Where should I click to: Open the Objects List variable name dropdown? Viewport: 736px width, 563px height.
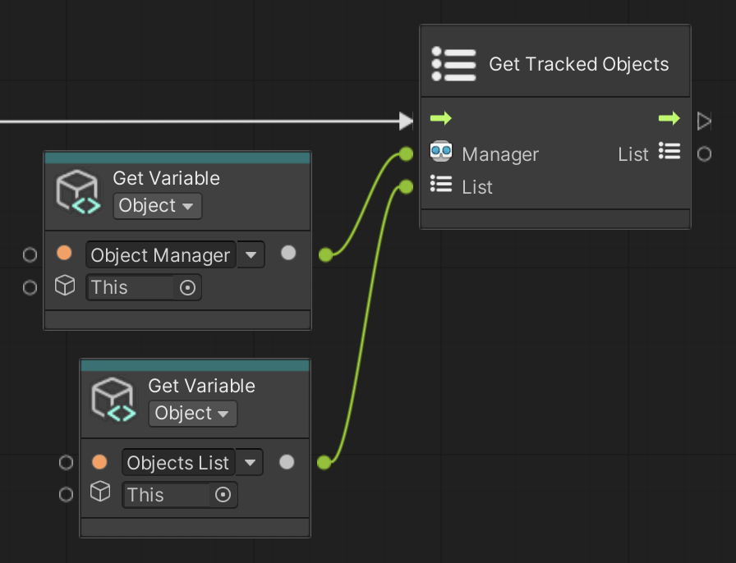click(250, 462)
